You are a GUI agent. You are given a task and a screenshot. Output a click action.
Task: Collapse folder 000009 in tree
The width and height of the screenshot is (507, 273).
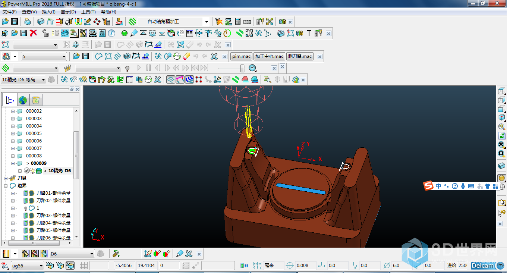[x=13, y=163]
